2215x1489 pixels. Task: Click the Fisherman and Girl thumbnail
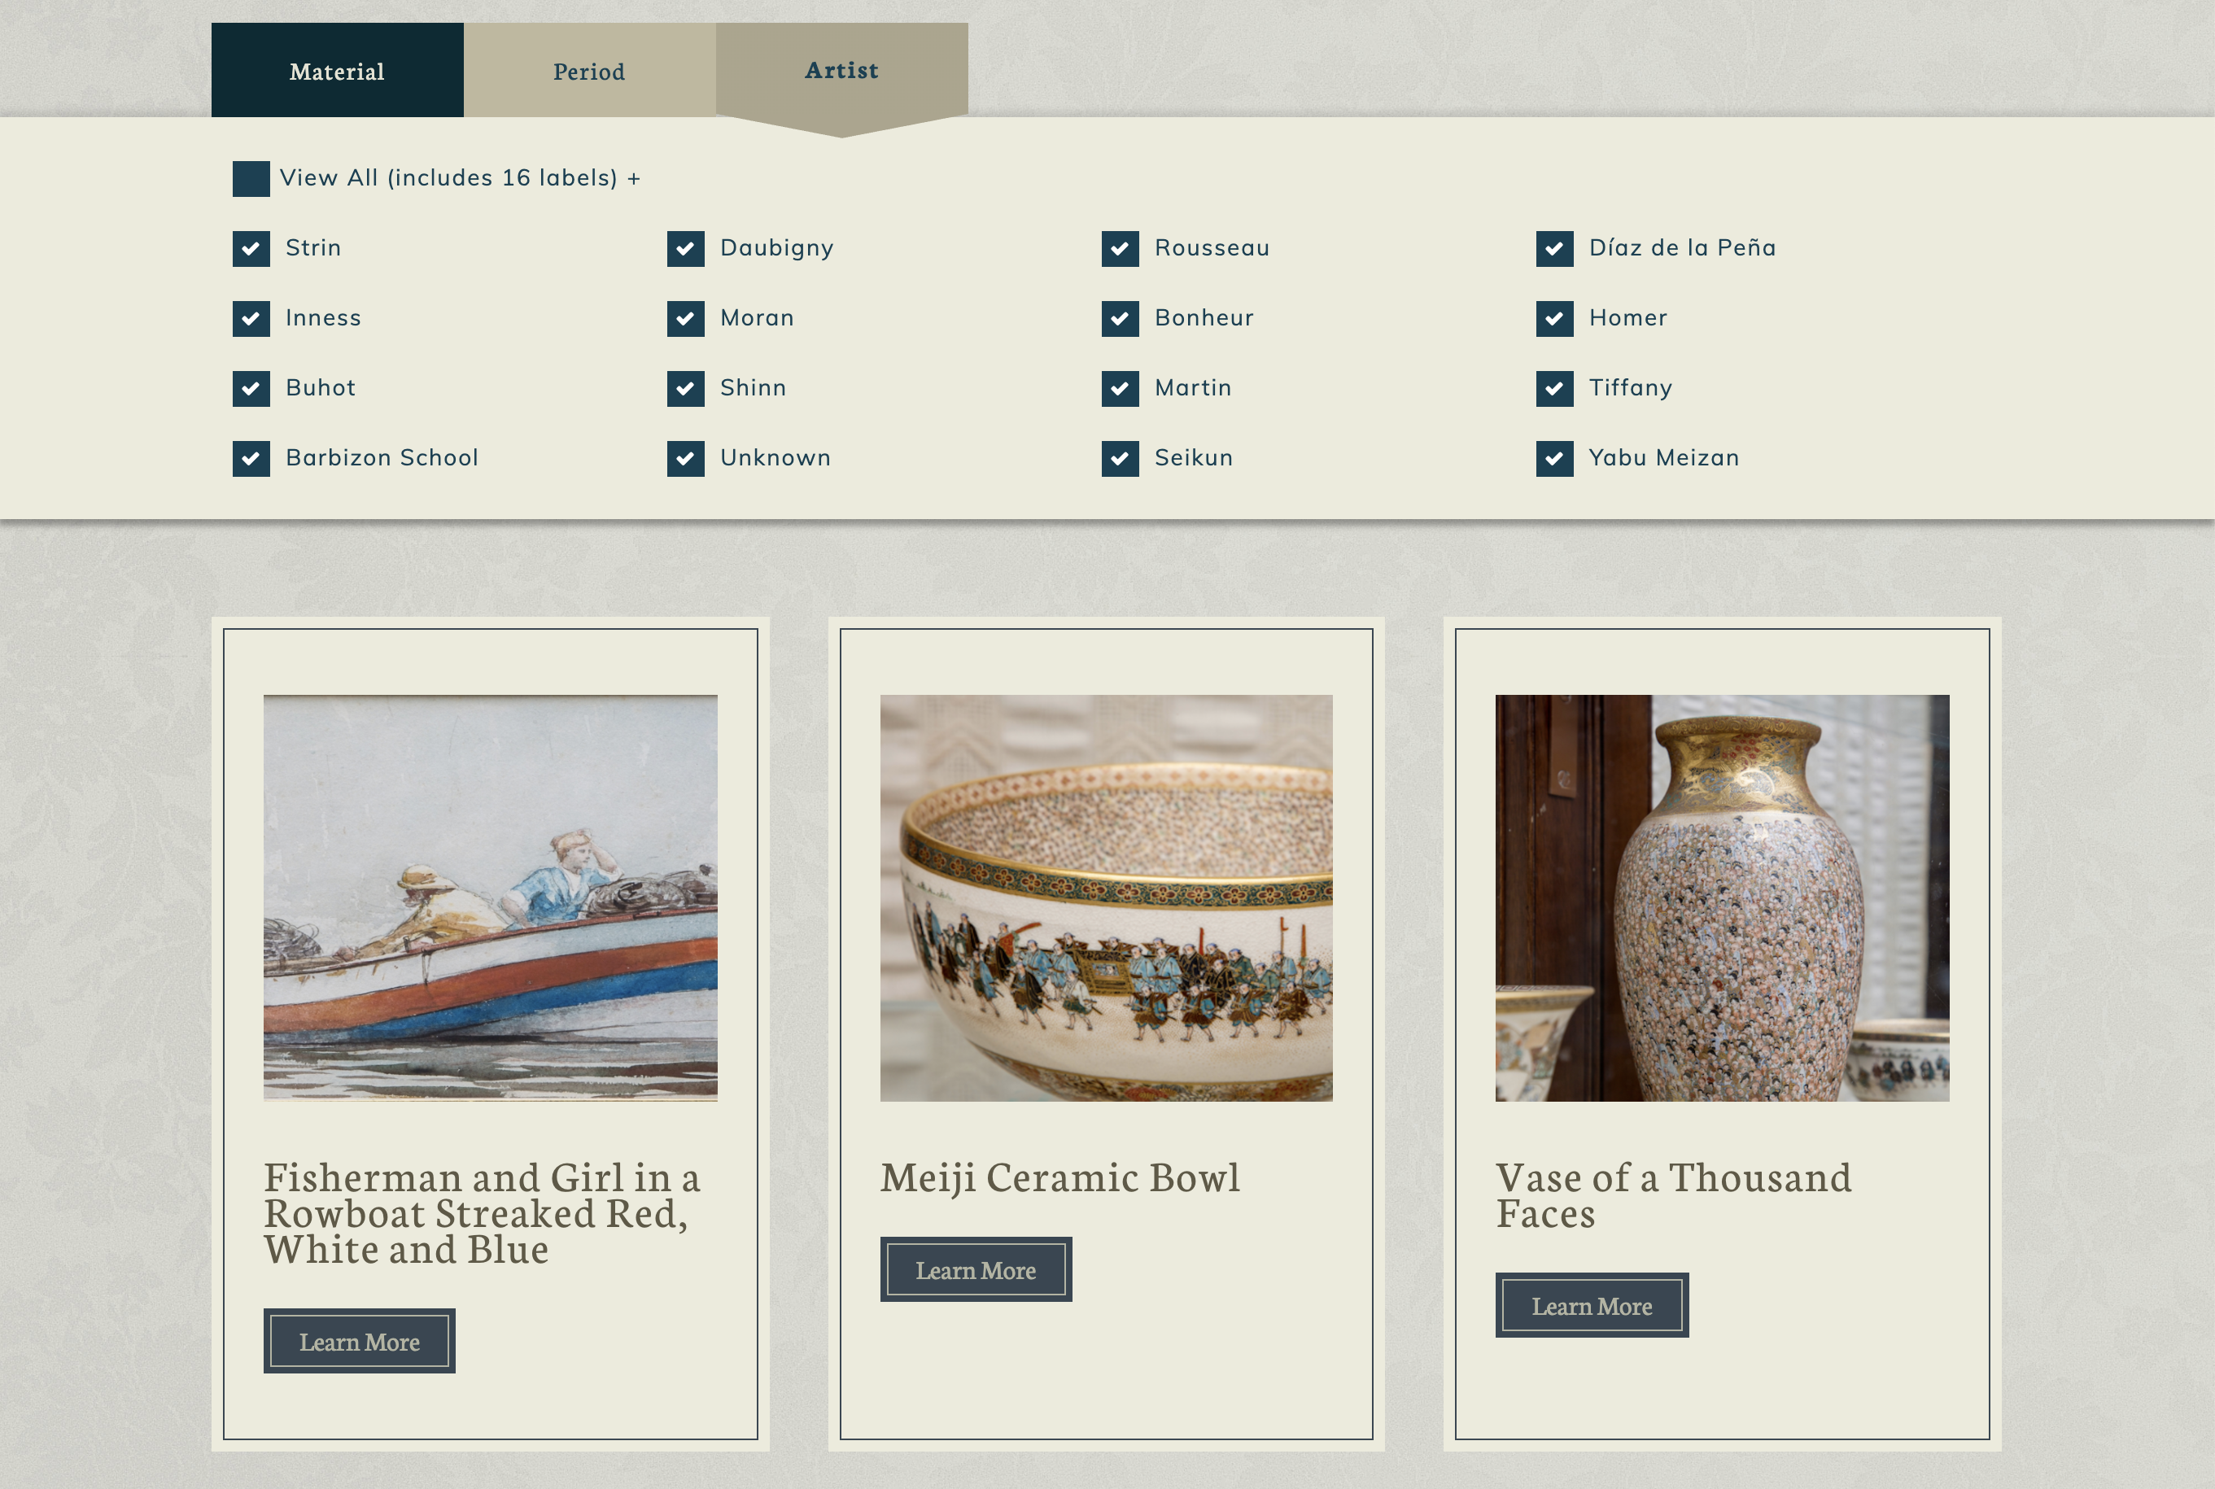(490, 897)
